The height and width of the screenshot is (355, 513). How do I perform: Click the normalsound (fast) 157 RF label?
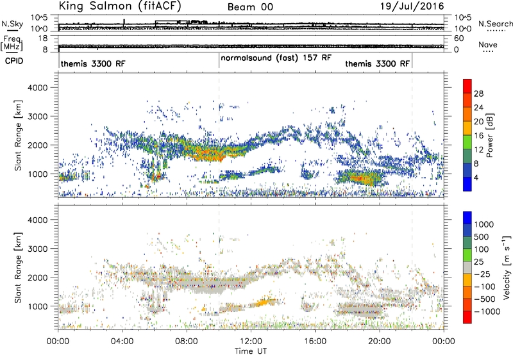tap(276, 58)
